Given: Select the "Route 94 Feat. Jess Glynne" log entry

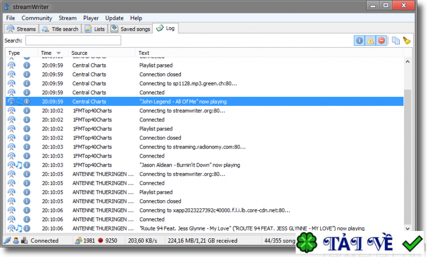Looking at the screenshot, I should point(204,228).
